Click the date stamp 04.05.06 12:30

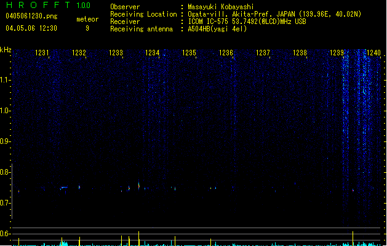click(x=31, y=28)
